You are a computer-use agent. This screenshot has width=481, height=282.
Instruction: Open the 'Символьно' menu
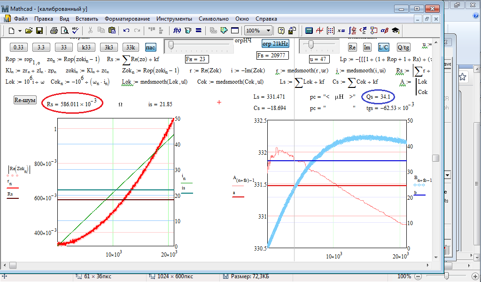click(x=214, y=19)
